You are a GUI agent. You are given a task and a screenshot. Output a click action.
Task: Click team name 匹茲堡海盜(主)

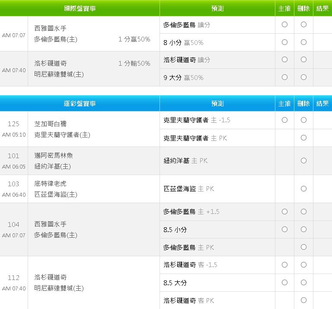[x=56, y=194]
